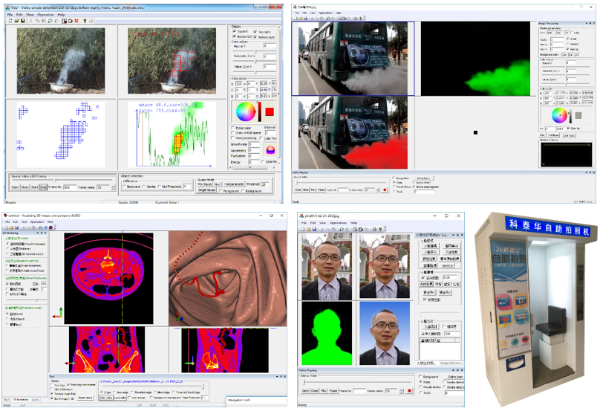Screen dimensions: 600x411
Task: Toggle the Bottom right display checkbox in VSD
Action: click(x=256, y=36)
